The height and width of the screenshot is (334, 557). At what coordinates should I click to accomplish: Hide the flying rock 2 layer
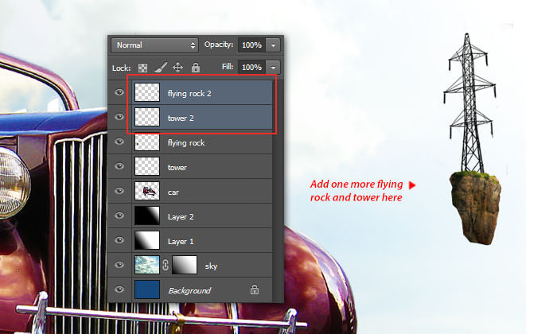(119, 92)
